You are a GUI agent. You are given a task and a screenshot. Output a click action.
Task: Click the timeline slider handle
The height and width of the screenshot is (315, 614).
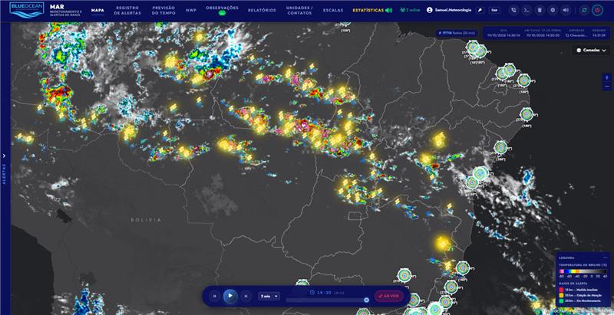[367, 300]
